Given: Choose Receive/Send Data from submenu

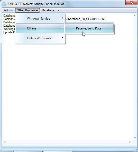Looking at the screenshot, I should (89, 28).
